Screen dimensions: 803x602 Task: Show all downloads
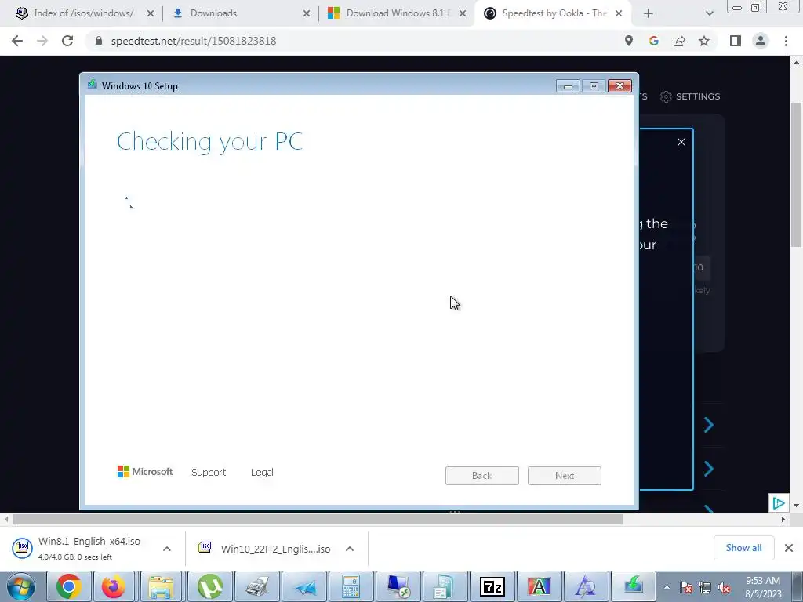coord(743,548)
